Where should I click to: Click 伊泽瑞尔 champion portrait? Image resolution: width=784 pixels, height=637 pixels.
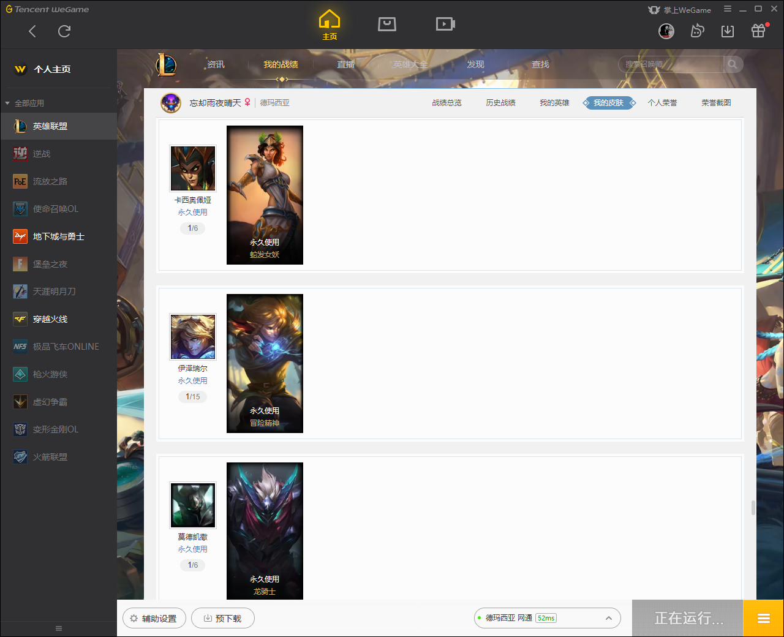(193, 337)
